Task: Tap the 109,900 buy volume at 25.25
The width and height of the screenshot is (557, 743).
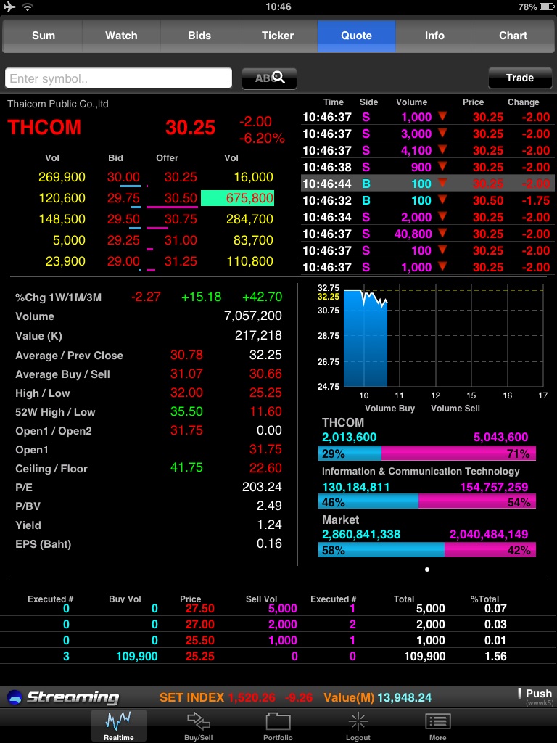Action: tap(137, 656)
